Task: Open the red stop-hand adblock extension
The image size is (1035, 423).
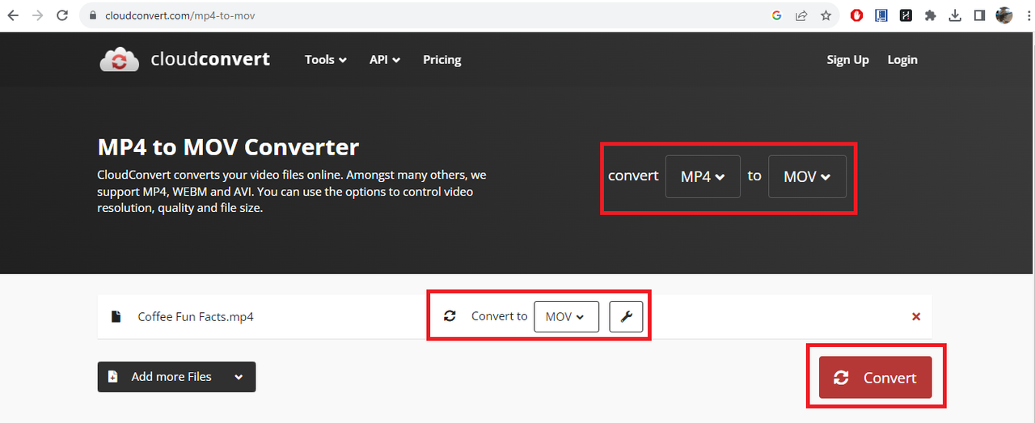Action: 857,15
